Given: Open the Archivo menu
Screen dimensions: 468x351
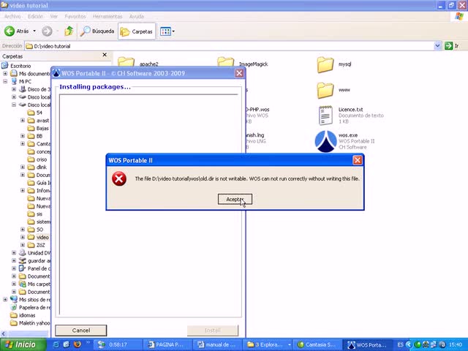Looking at the screenshot, I should 12,16.
